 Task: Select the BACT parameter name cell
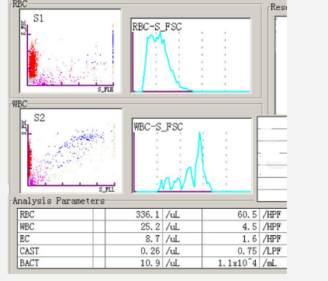(x=55, y=263)
